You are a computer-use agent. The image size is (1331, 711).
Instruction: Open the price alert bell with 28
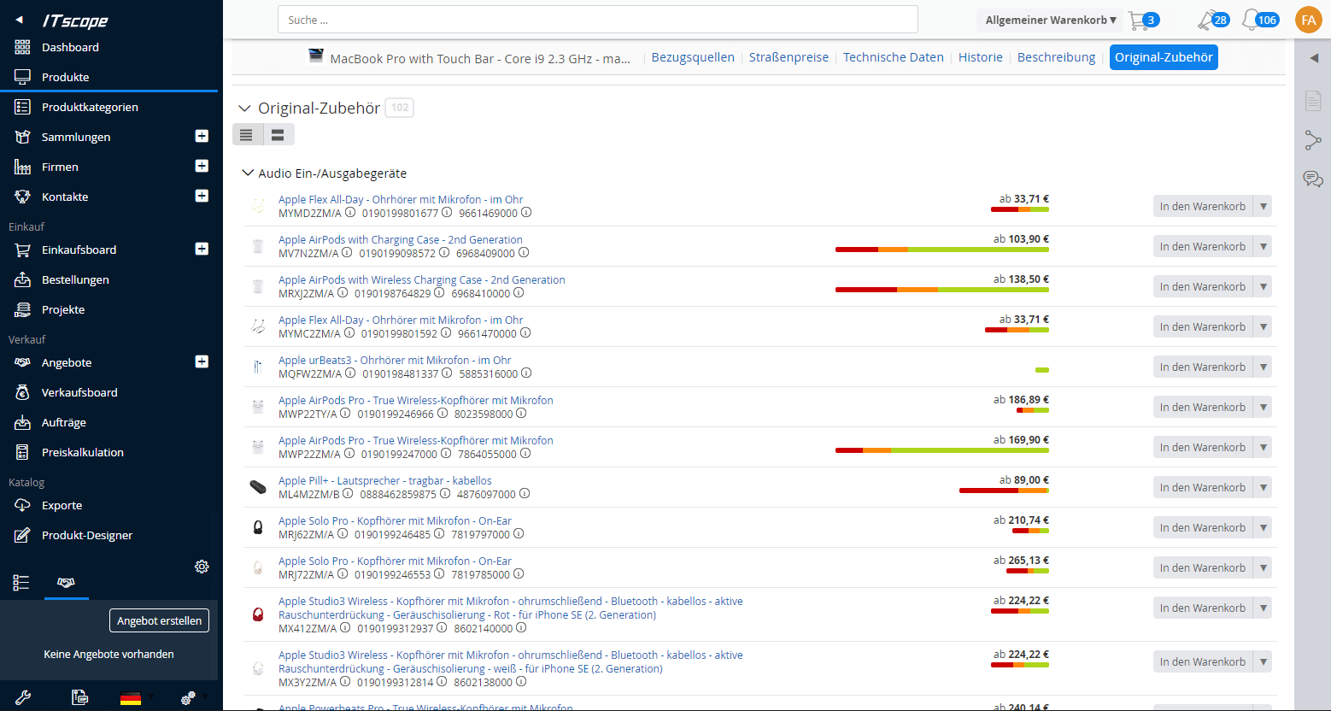(1213, 20)
